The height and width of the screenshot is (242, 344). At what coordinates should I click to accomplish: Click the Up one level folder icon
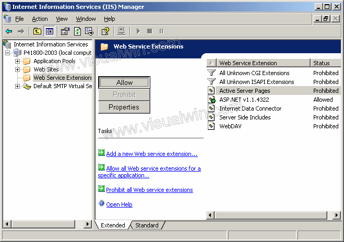(37, 31)
